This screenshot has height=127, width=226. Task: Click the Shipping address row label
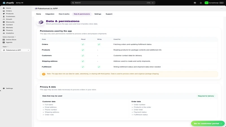50,61
